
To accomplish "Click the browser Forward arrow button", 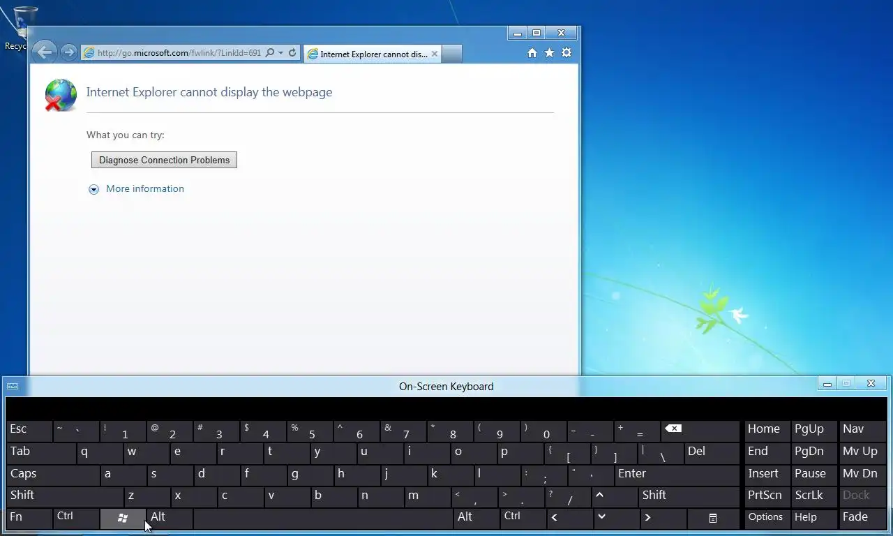I will point(68,52).
